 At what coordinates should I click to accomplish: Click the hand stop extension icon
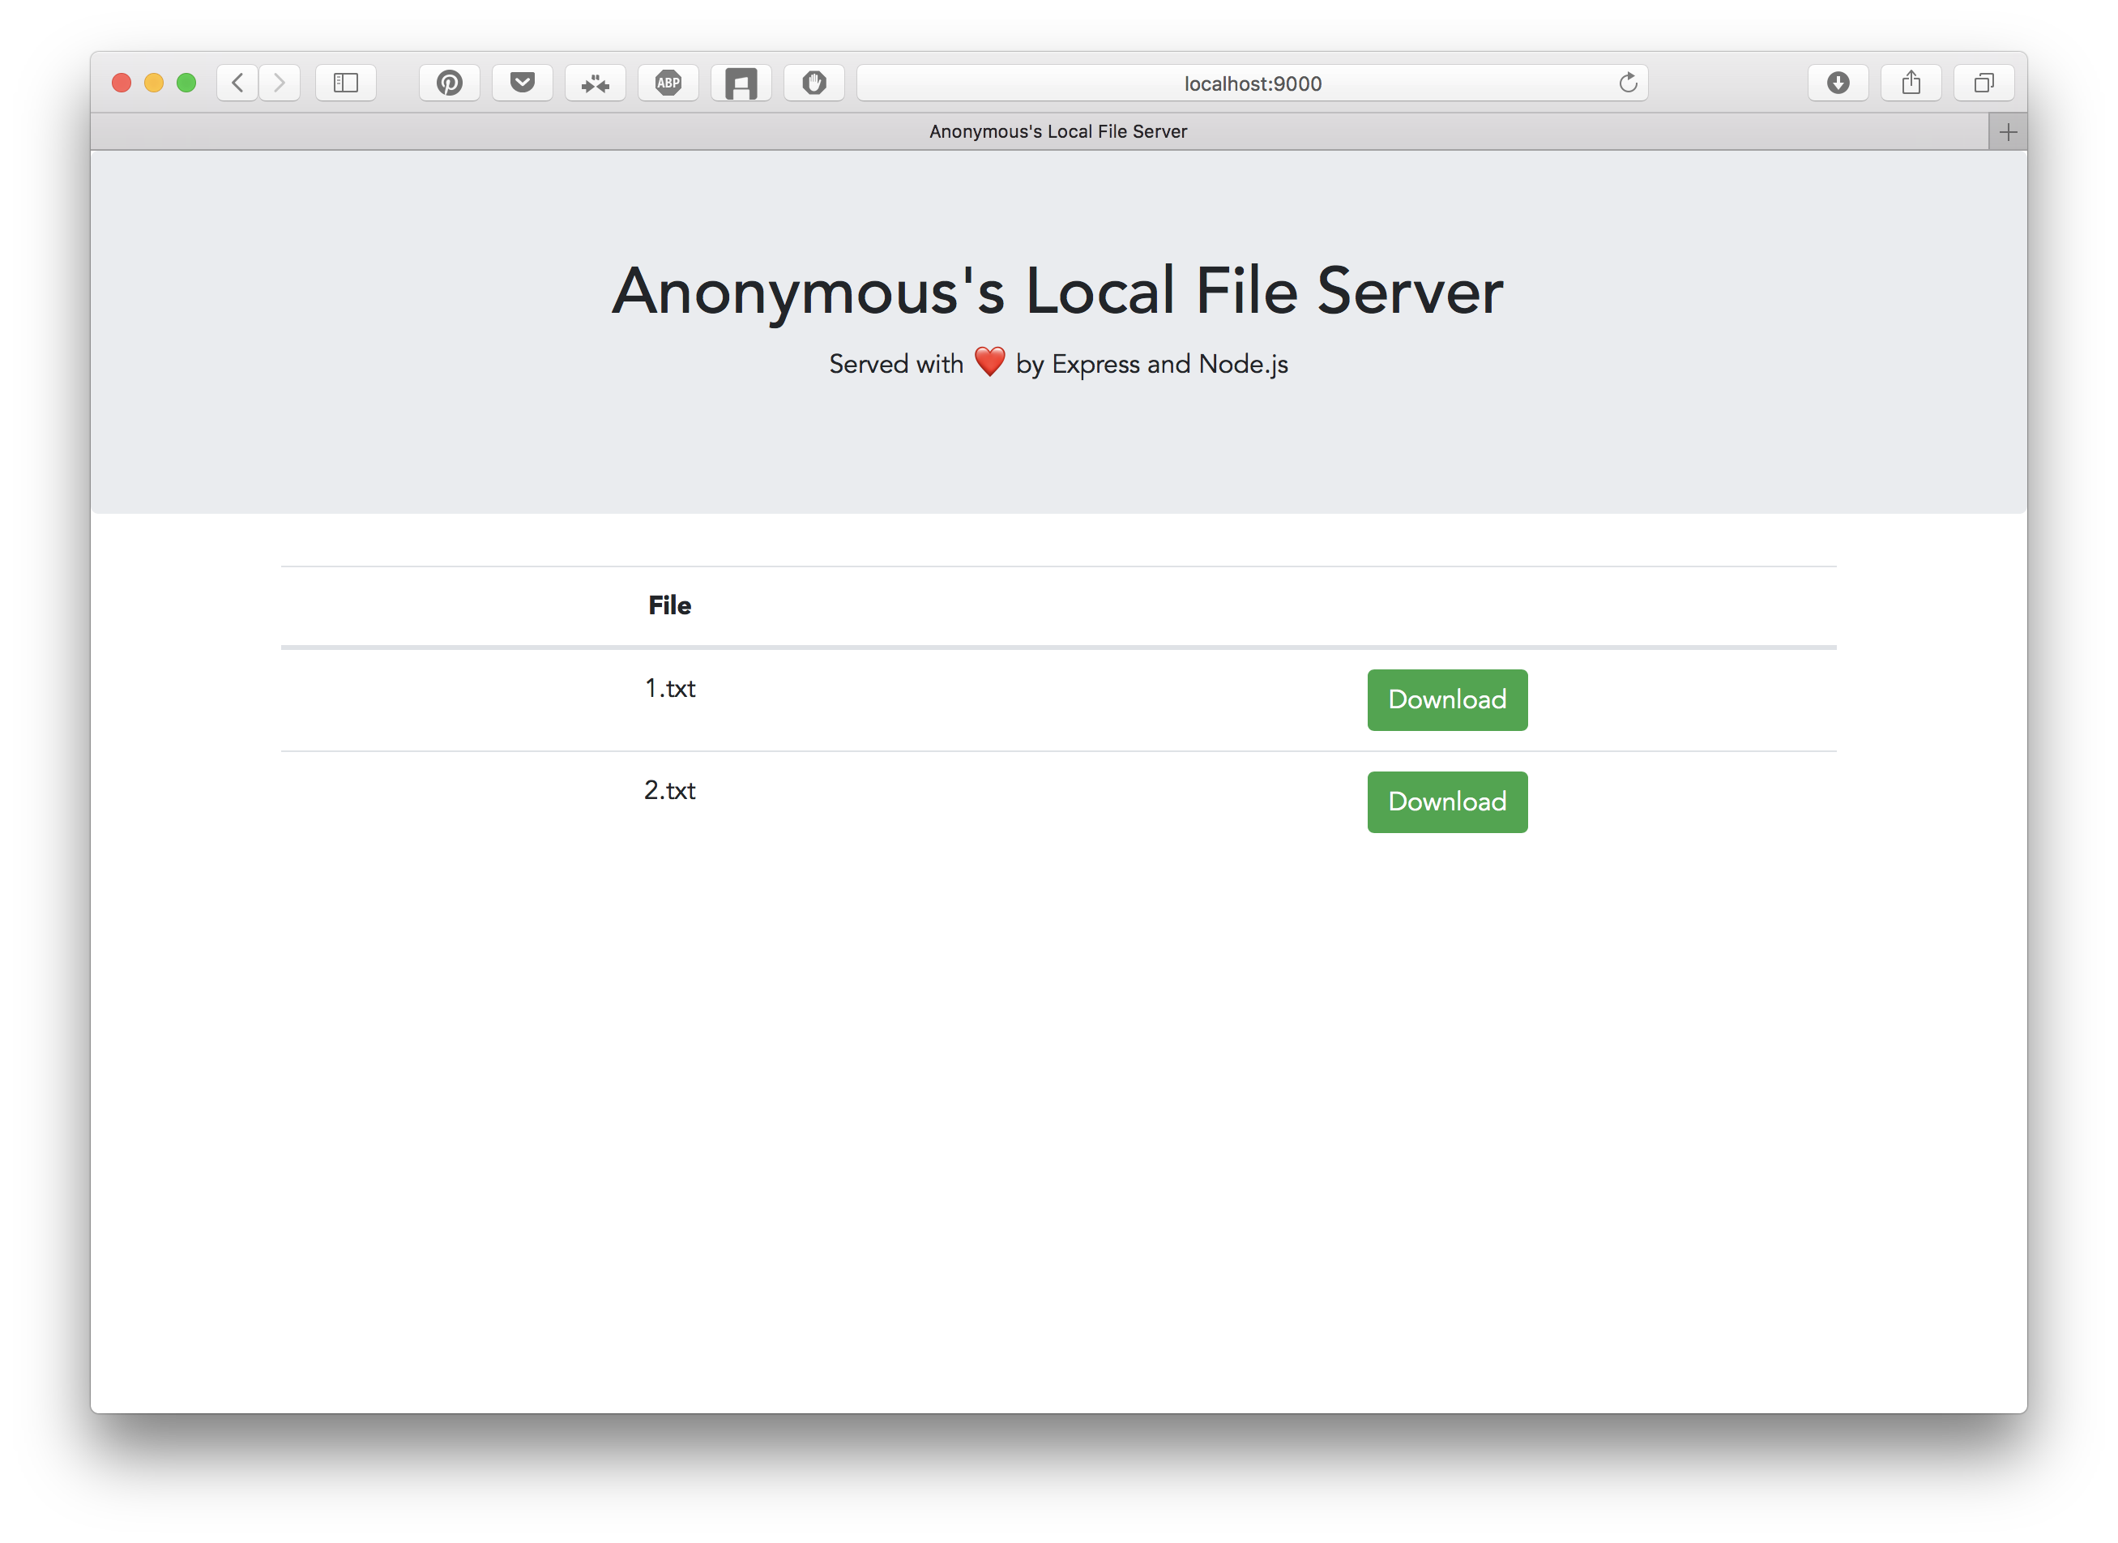click(x=813, y=83)
